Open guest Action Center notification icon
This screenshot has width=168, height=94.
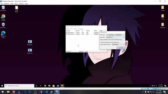(x=165, y=86)
